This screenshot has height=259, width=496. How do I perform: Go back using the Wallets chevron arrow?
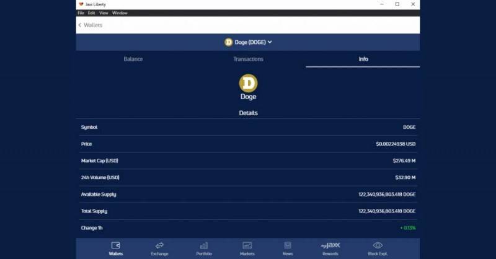[x=80, y=25]
